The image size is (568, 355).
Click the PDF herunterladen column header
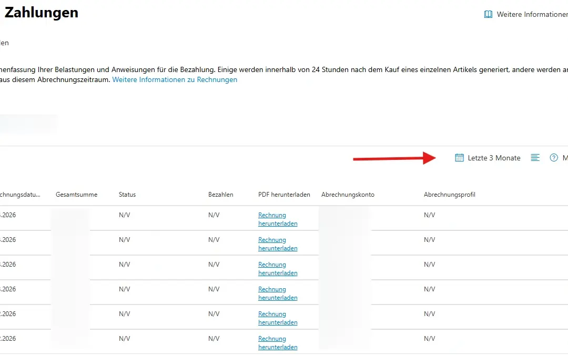tap(284, 194)
